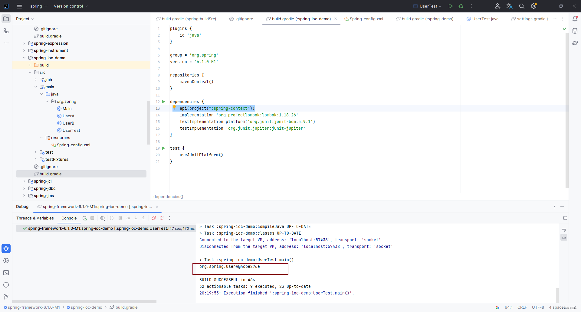
Task: Open the translation tool icon
Action: (510, 6)
